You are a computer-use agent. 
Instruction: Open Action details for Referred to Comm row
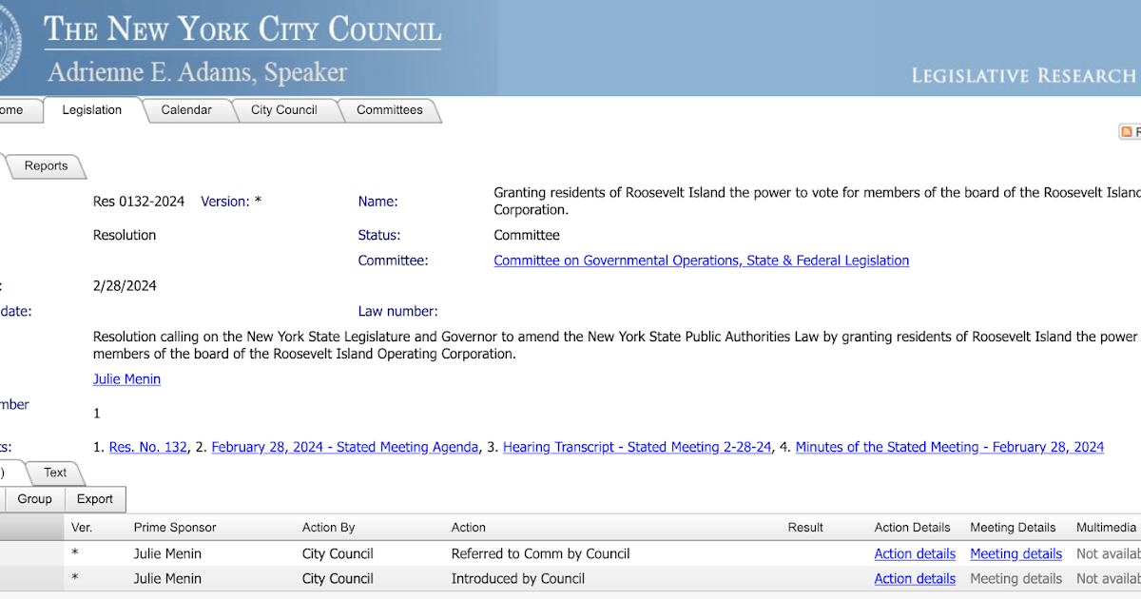[x=915, y=553]
